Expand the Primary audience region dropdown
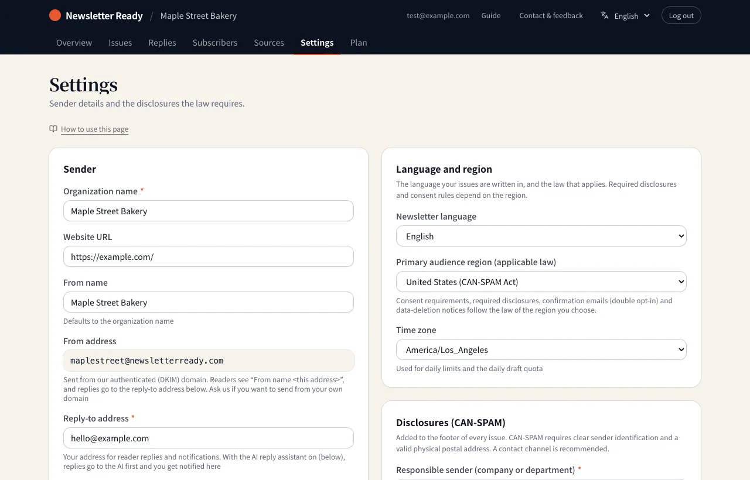The image size is (750, 480). coord(541,282)
